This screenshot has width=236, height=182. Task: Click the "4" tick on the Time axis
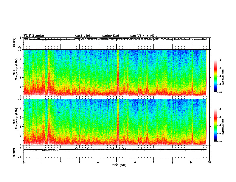pos(98,162)
